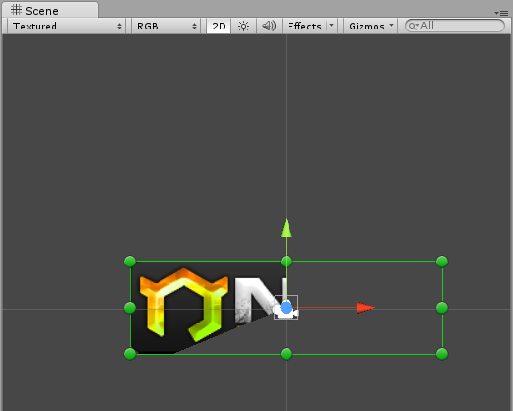Click the top-left green resize handle
The image size is (513, 411).
(x=130, y=262)
